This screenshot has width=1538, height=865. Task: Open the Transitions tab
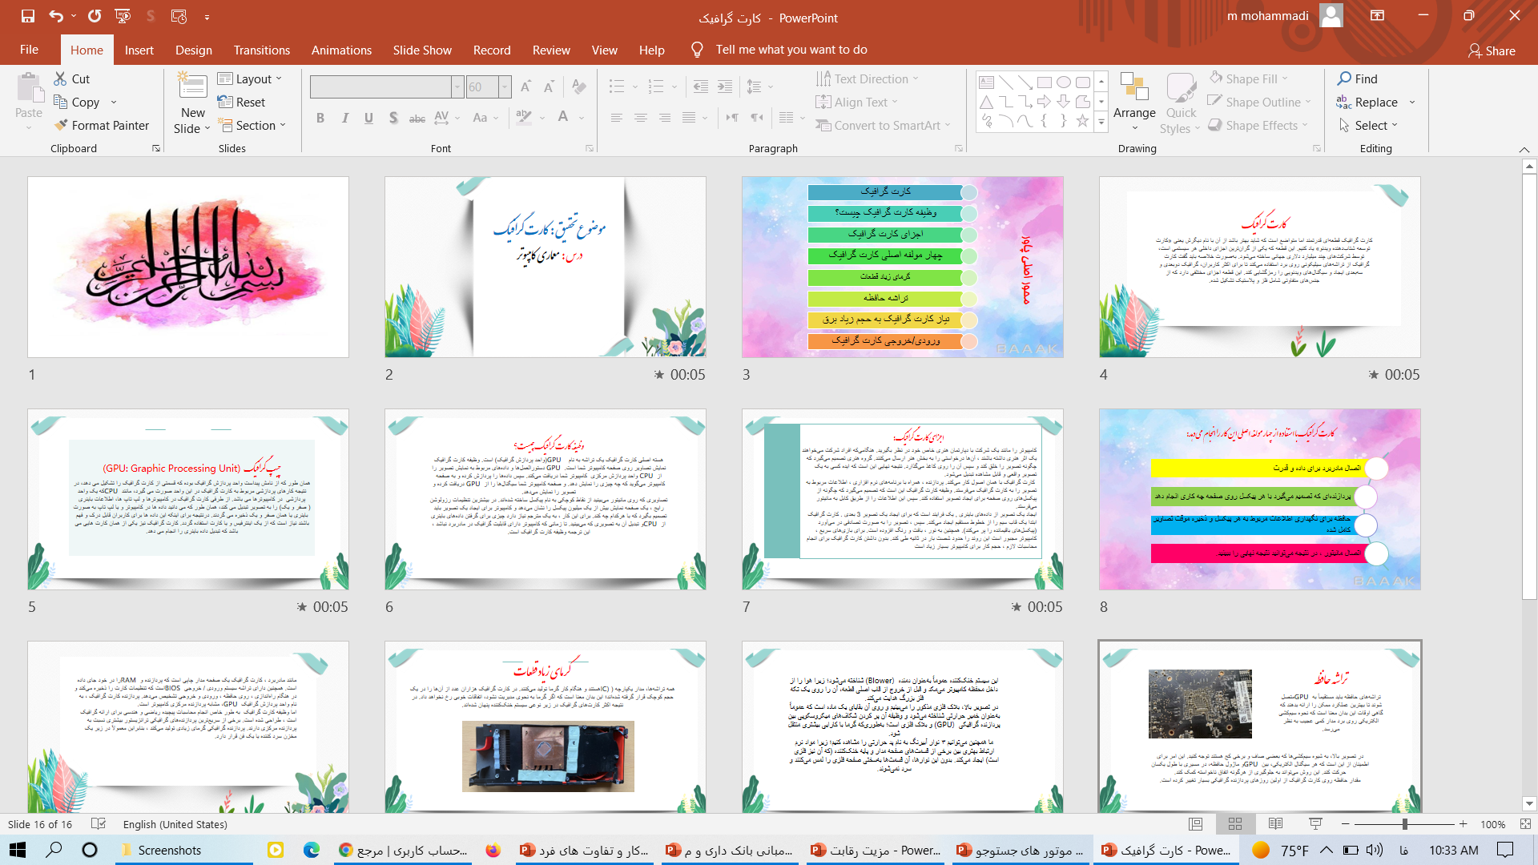click(x=261, y=50)
